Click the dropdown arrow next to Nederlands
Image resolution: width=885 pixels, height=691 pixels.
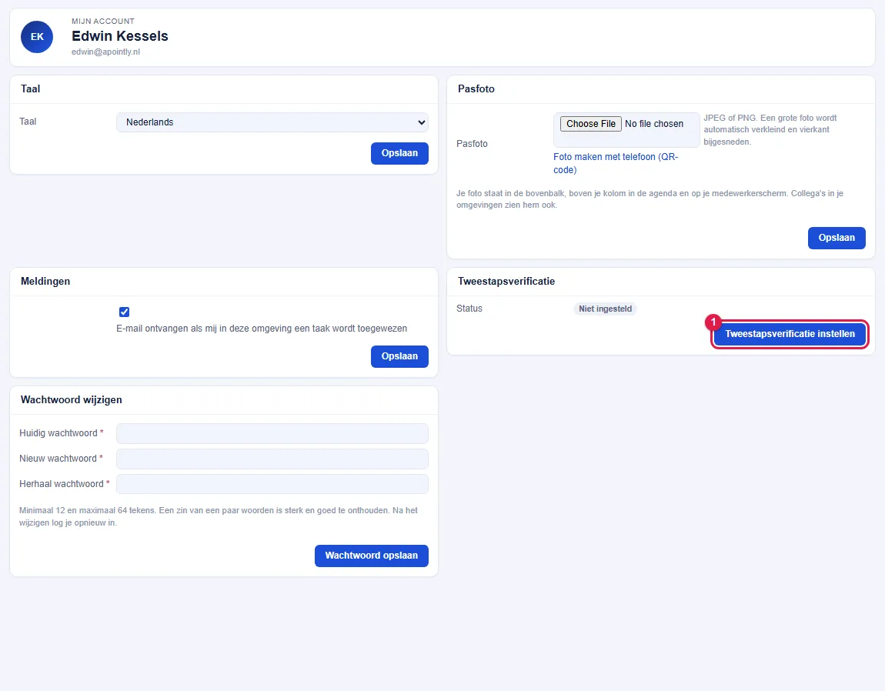tap(421, 122)
